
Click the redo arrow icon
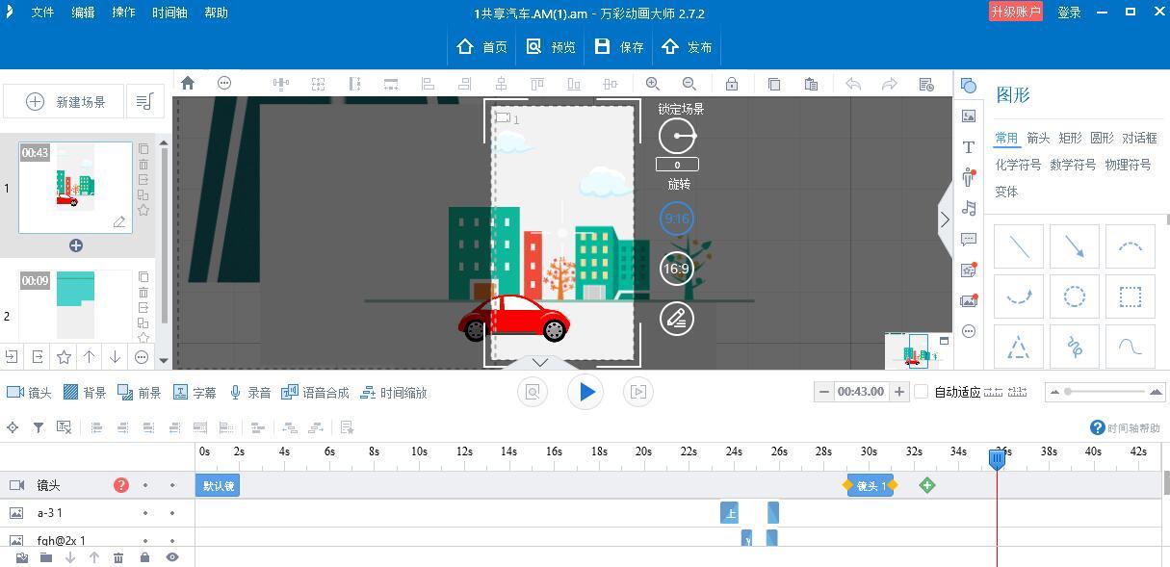[x=889, y=84]
